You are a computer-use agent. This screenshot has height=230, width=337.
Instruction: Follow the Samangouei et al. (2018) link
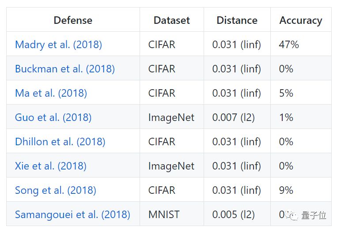coord(72,215)
